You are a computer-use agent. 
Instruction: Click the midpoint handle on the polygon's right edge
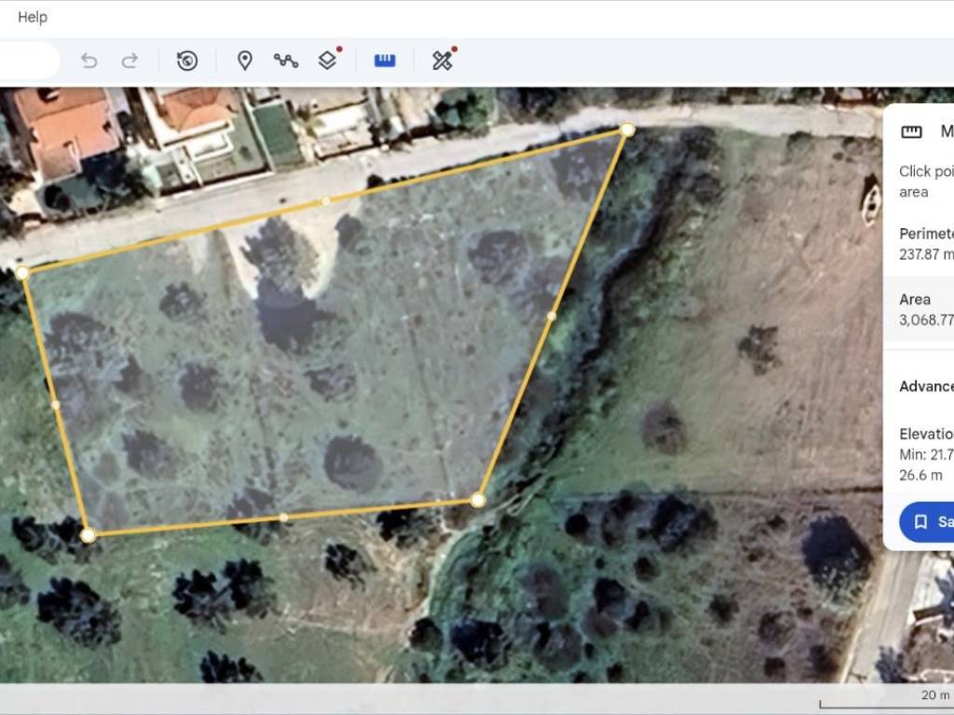pyautogui.click(x=552, y=317)
